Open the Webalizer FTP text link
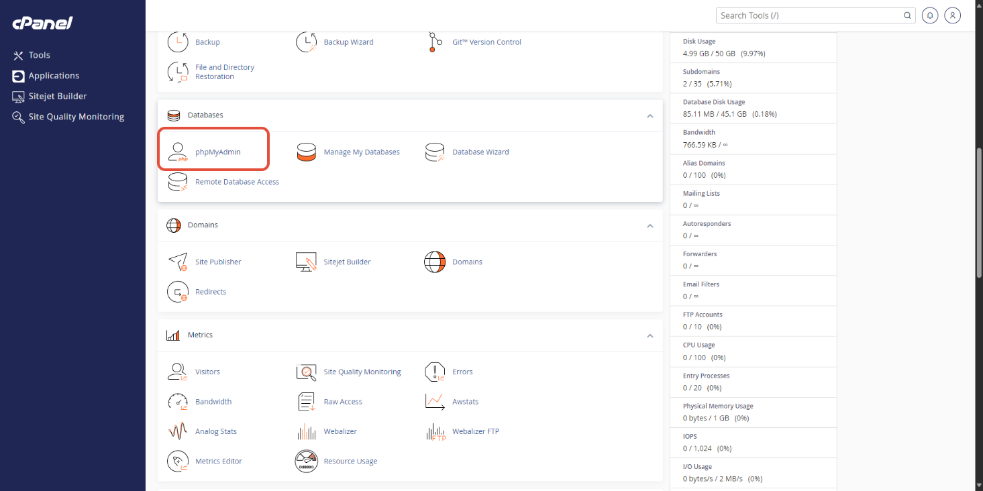Screen dimensions: 983x491 476,431
